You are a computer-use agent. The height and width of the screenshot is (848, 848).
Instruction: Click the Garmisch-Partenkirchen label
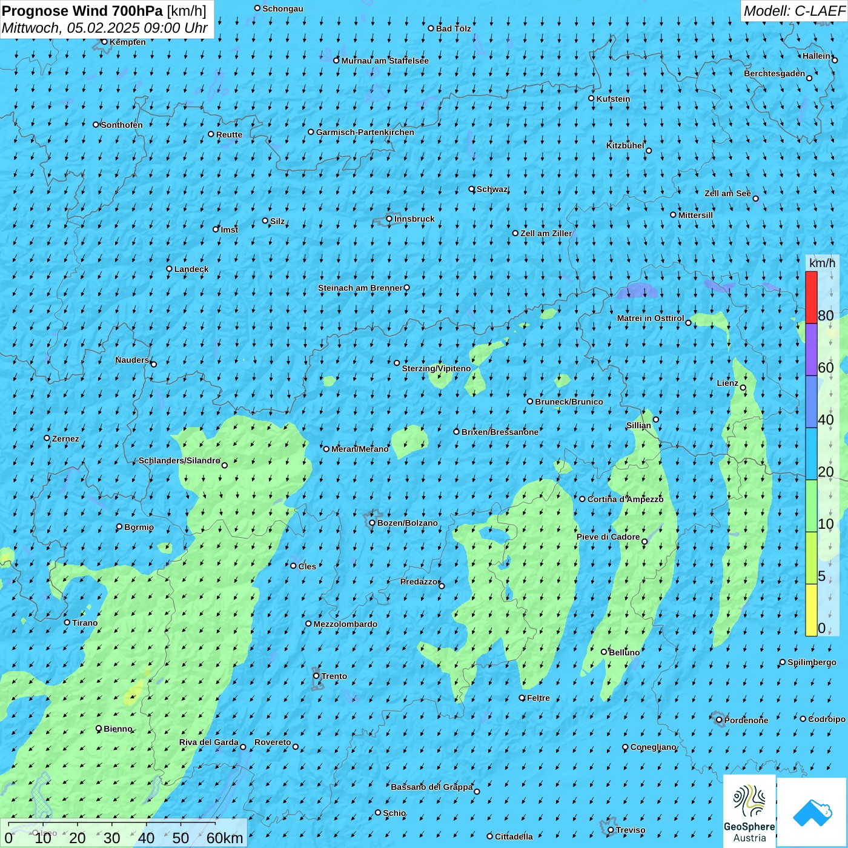[365, 132]
